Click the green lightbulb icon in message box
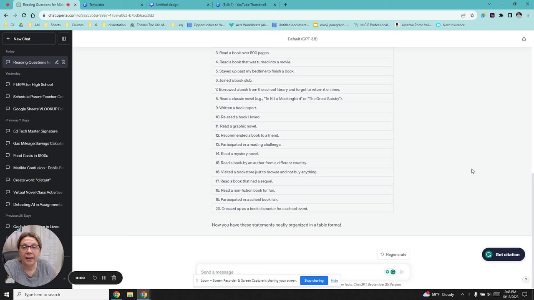 click(x=387, y=272)
